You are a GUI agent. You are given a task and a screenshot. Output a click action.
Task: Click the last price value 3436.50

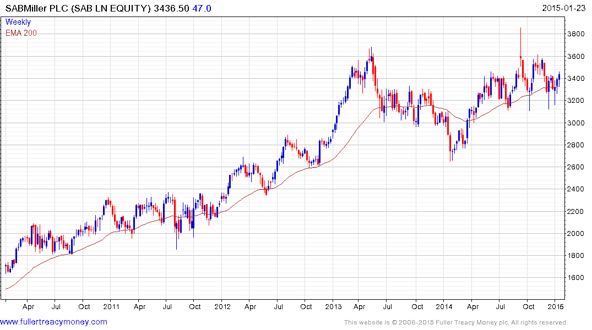(x=171, y=8)
